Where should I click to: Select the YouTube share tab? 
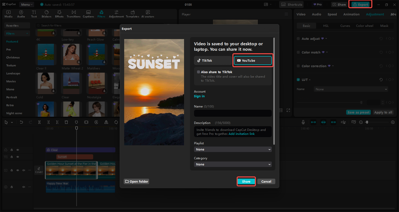tap(253, 60)
